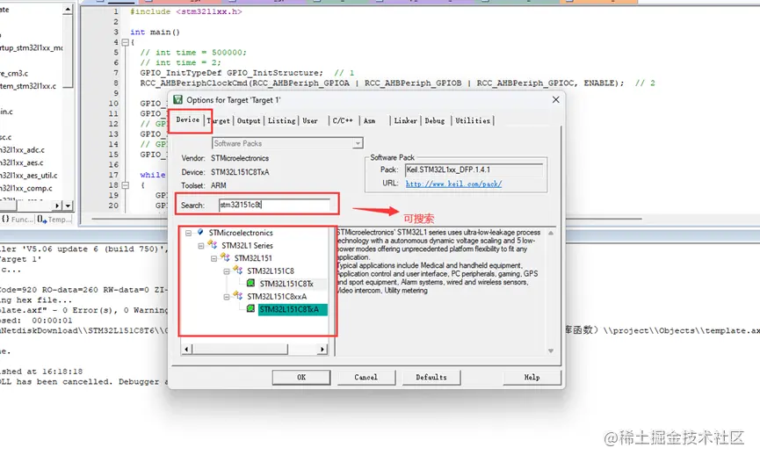
Task: Close the Options for Target dialog
Action: [556, 99]
